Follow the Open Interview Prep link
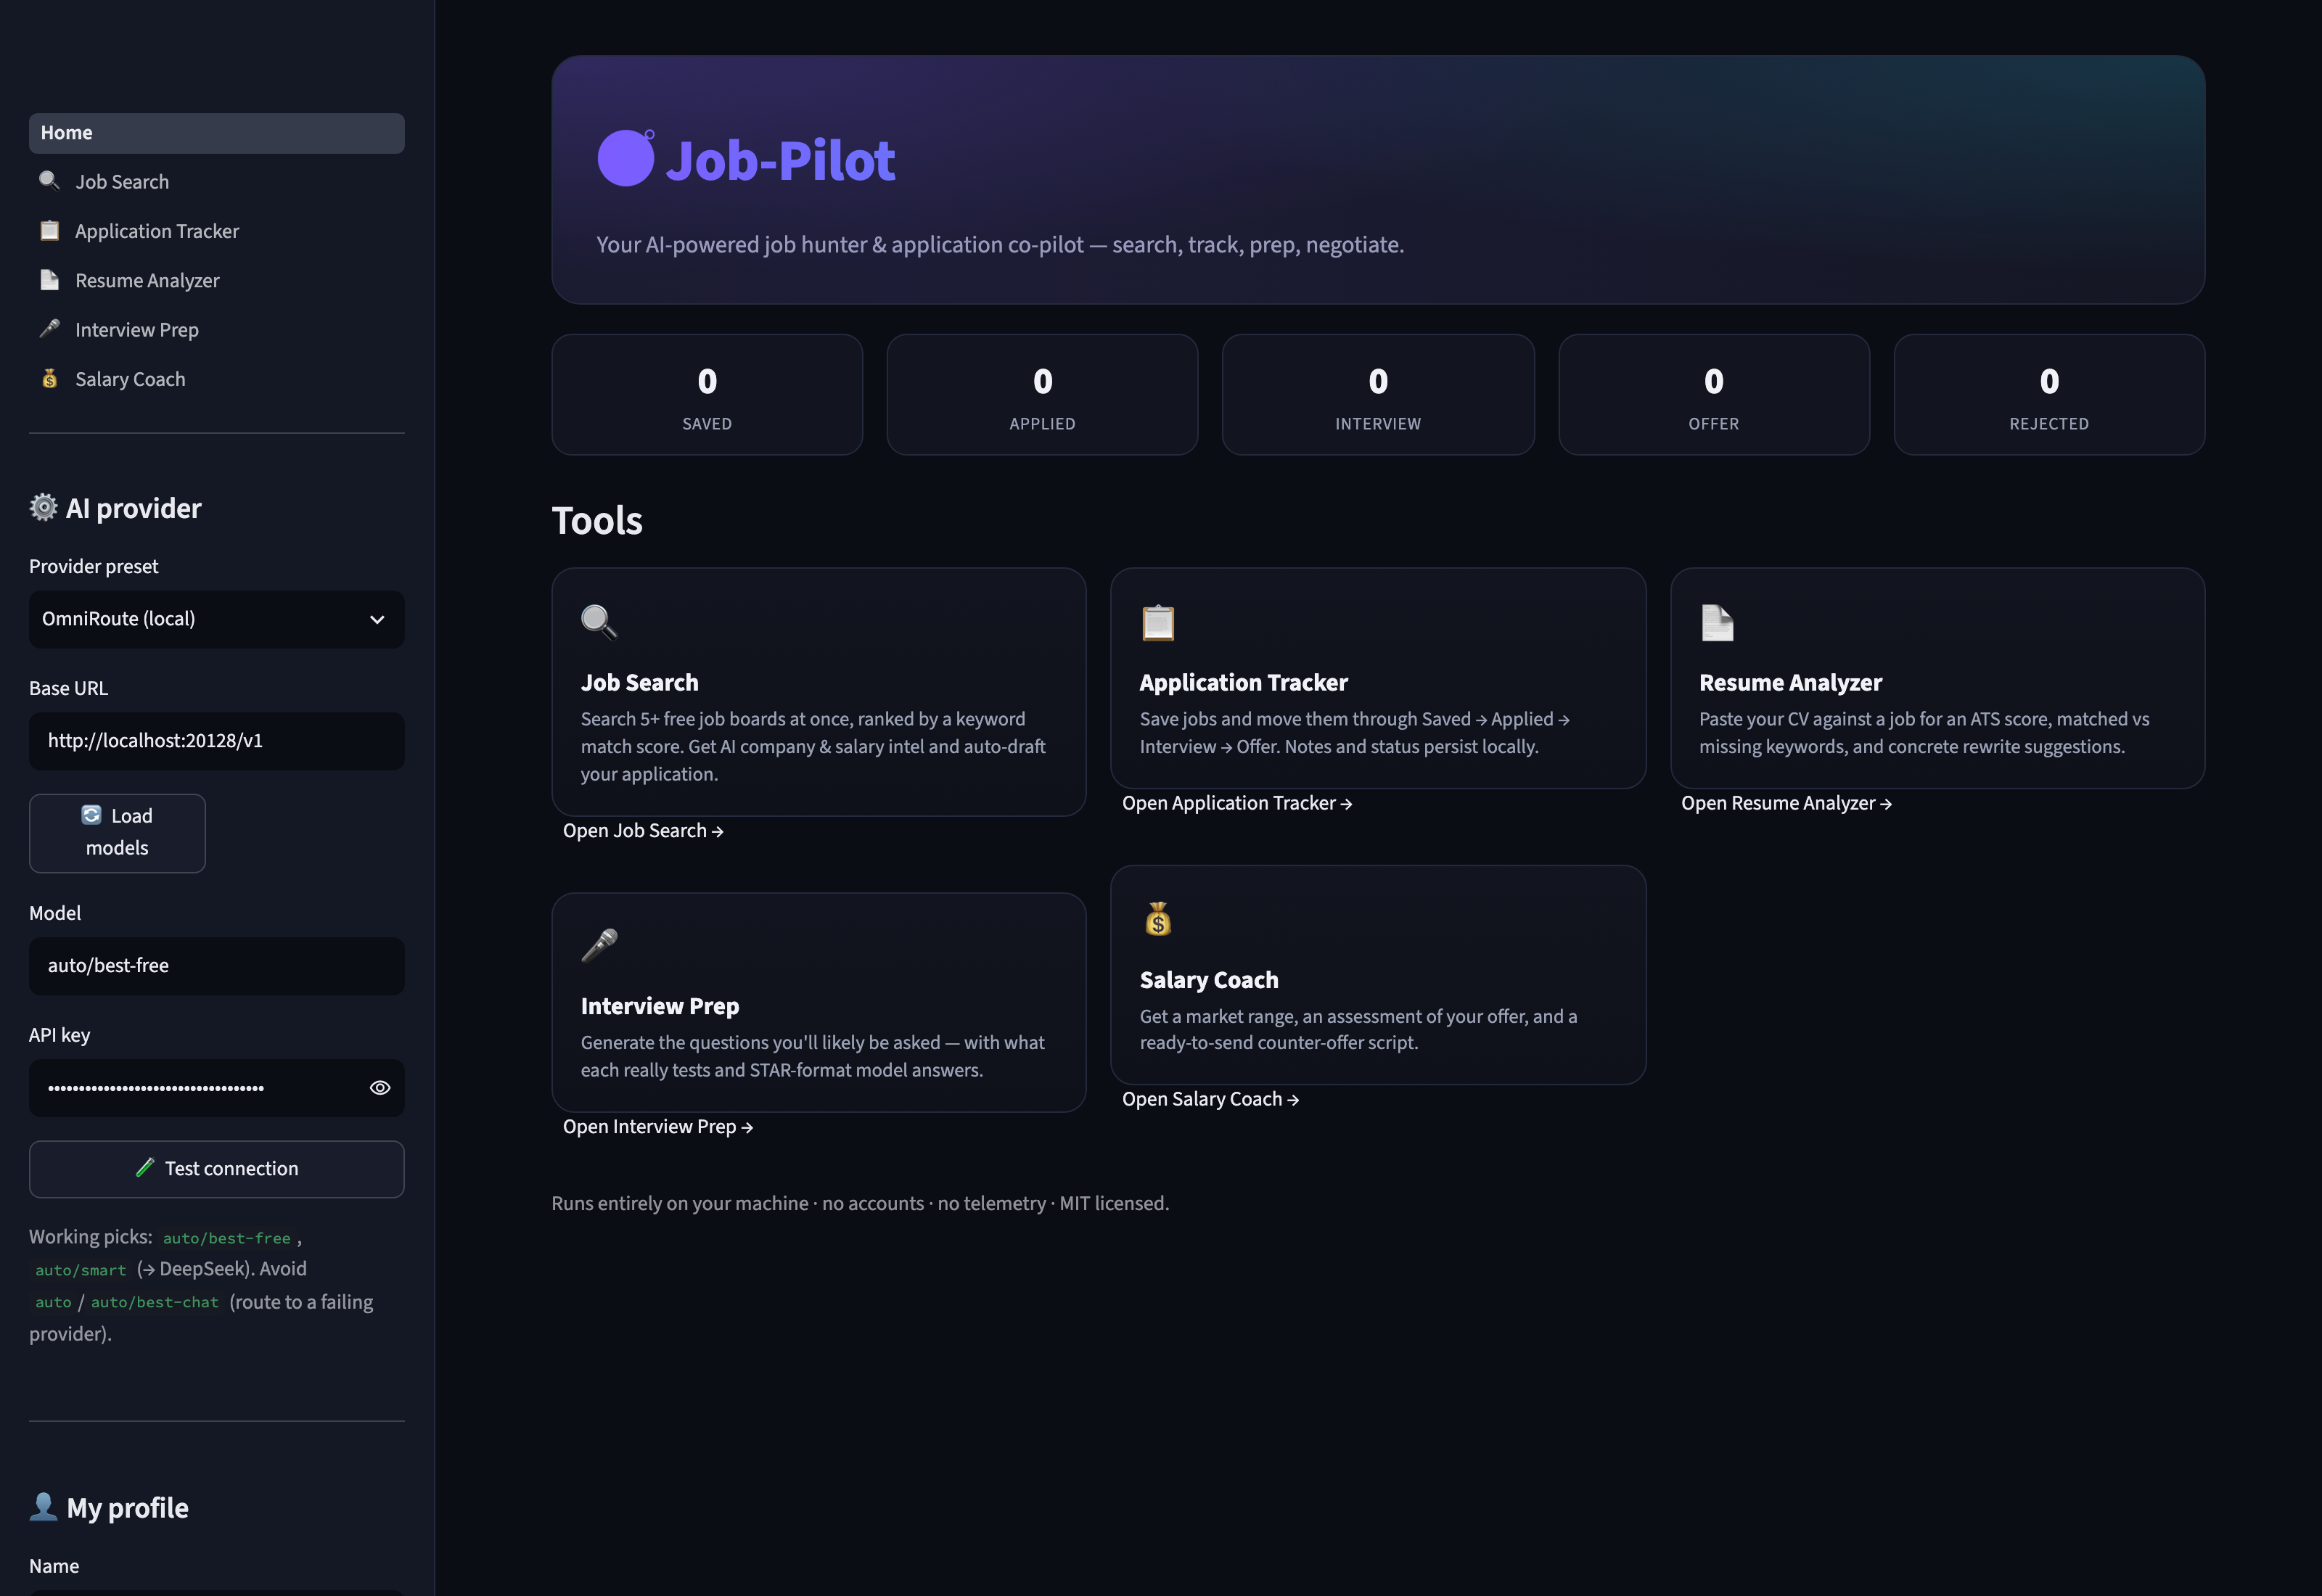Image resolution: width=2322 pixels, height=1596 pixels. (x=658, y=1126)
